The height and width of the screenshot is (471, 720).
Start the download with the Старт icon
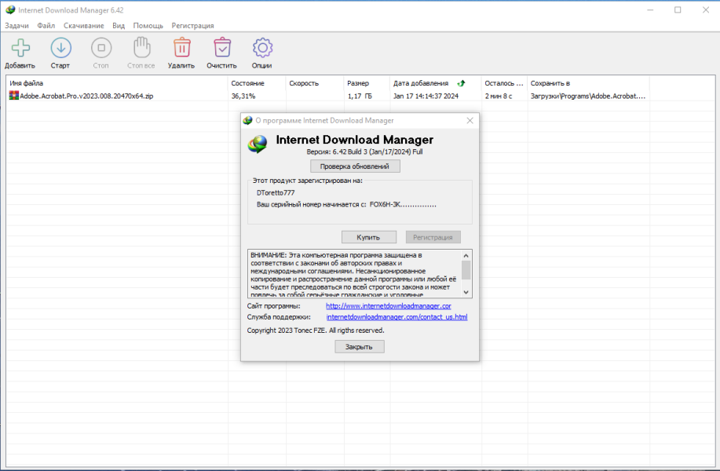pos(60,48)
